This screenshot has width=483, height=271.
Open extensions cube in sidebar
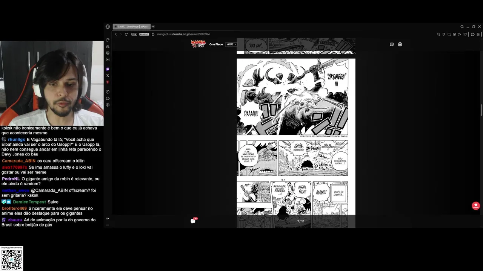click(x=108, y=98)
